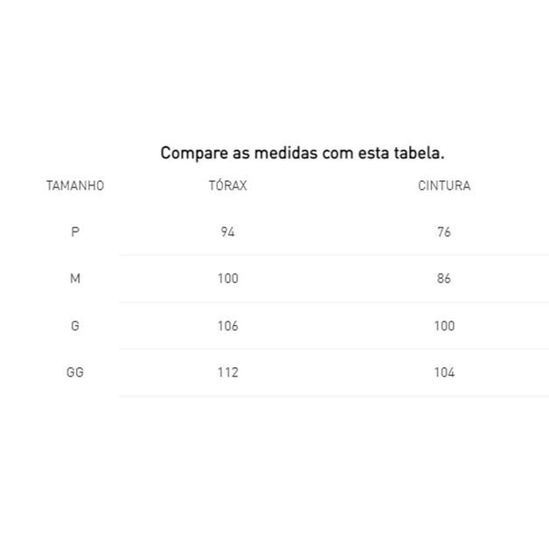Select the P size row label
Screen dimensions: 549x549
[x=75, y=232]
